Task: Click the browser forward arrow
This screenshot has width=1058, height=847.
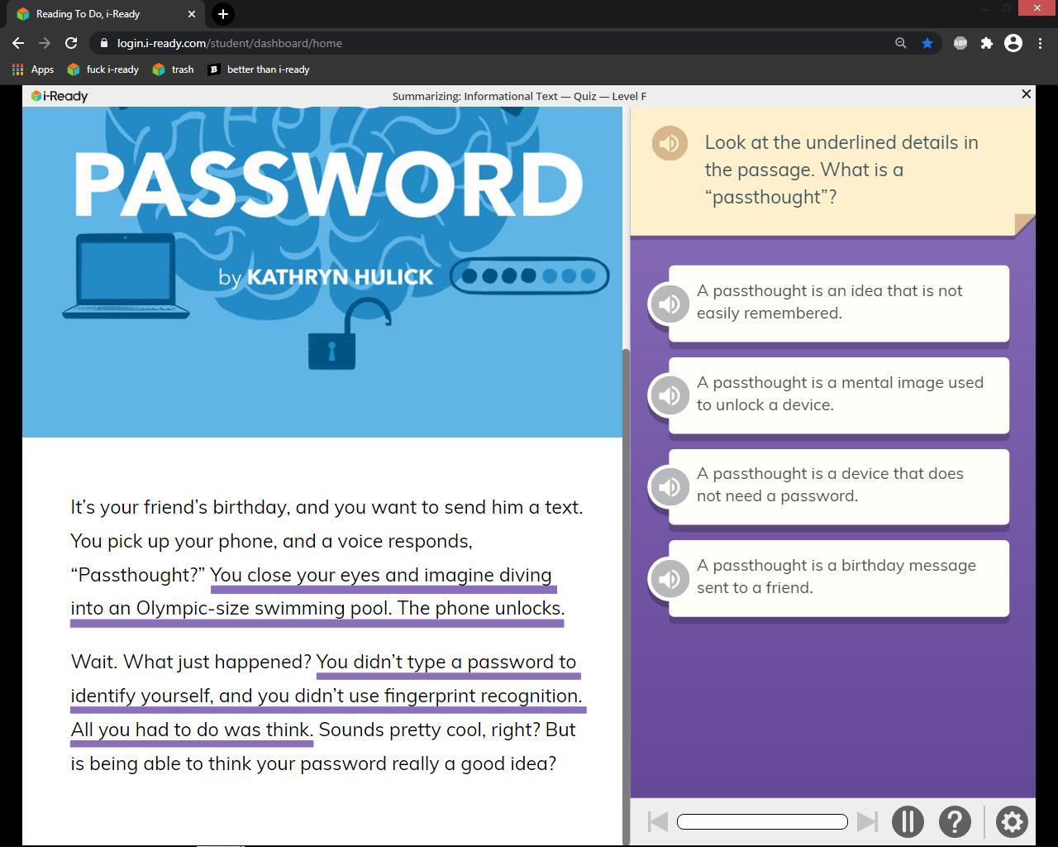Action: point(45,43)
